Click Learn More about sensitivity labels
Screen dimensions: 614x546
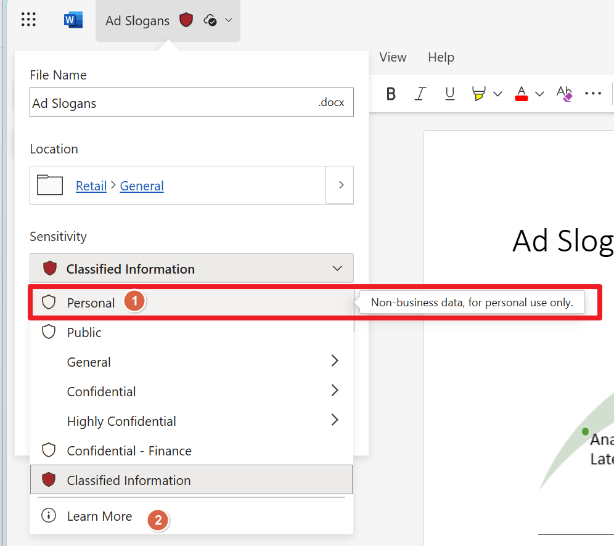point(99,516)
